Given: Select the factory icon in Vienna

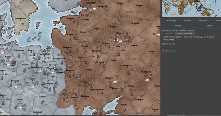Looking at the screenshot, I should (21, 108).
